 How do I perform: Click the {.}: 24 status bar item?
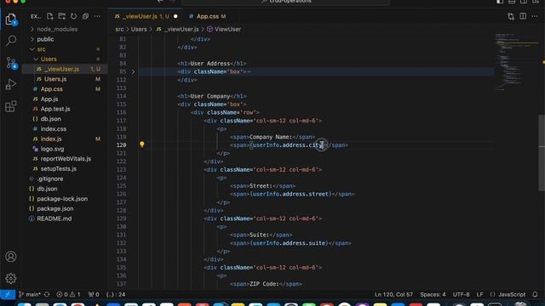coord(116,295)
